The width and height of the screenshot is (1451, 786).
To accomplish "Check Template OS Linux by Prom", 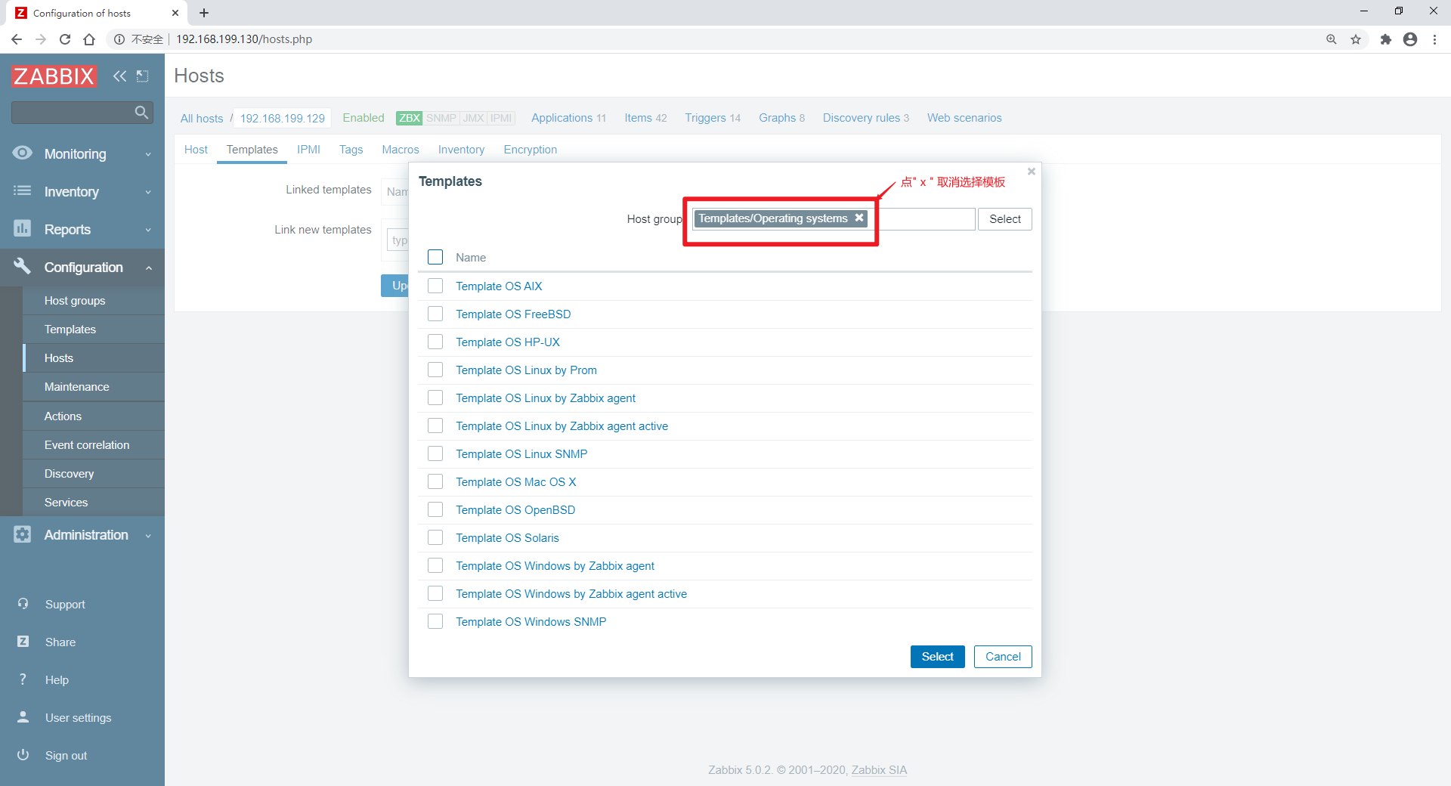I will click(435, 370).
